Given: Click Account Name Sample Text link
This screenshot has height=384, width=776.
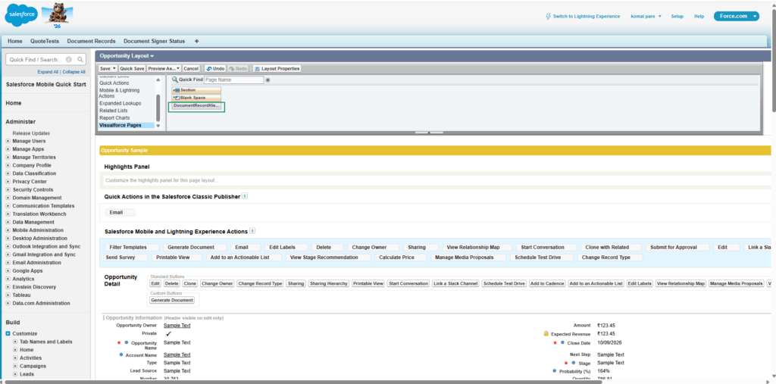Looking at the screenshot, I should [x=177, y=354].
